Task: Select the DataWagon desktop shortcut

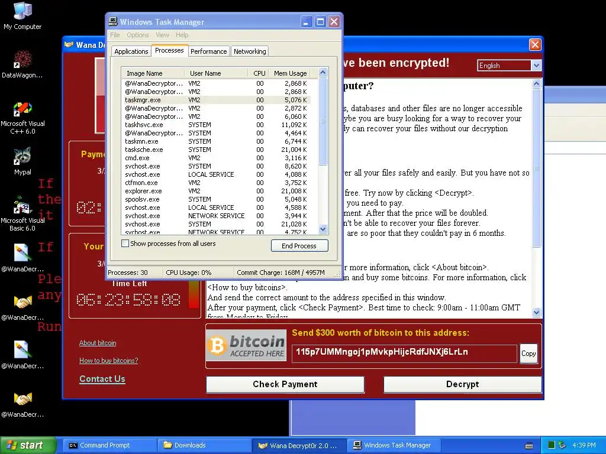Action: click(x=22, y=64)
